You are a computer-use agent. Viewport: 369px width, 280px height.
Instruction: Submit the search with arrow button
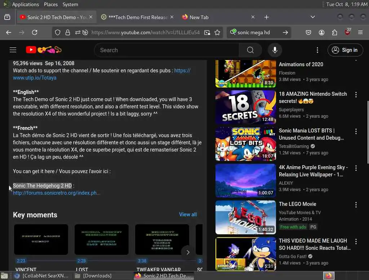click(285, 32)
